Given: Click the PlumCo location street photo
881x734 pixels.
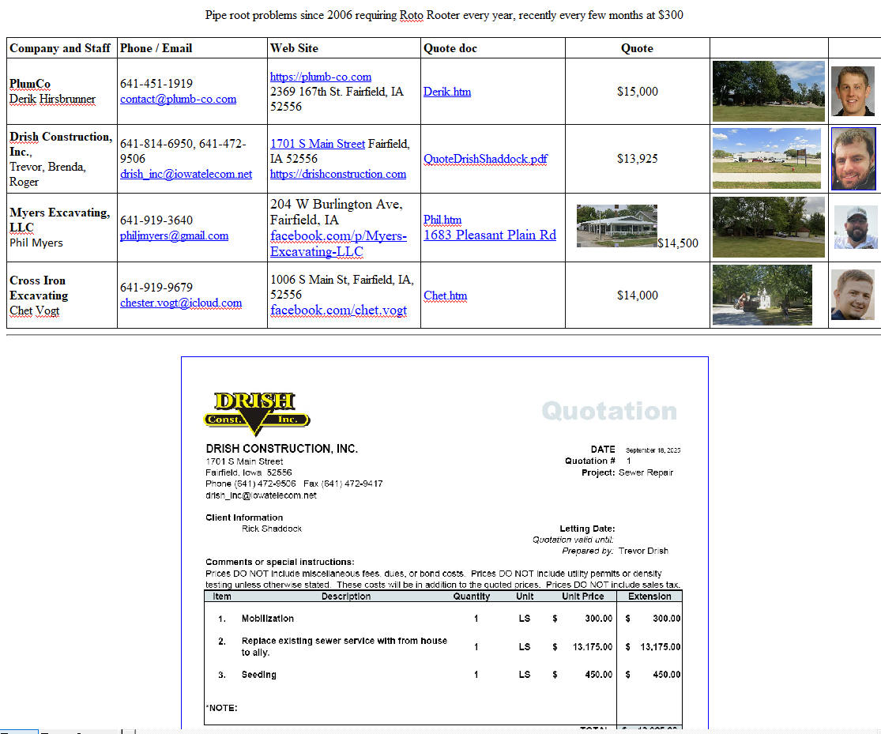Looking at the screenshot, I should pyautogui.click(x=768, y=91).
